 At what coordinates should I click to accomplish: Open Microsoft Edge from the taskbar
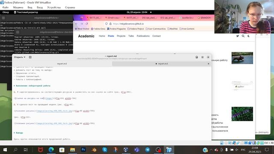point(51,150)
